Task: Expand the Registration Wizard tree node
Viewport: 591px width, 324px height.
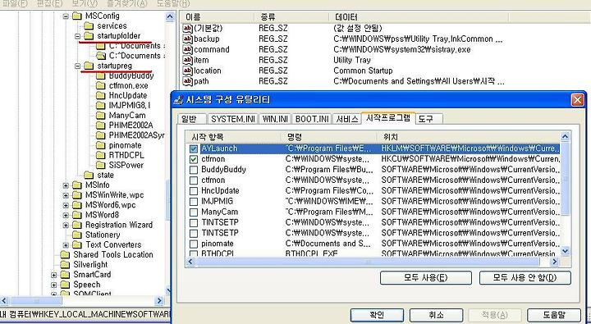Action: pyautogui.click(x=66, y=225)
